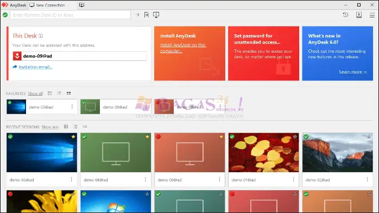Open favorite demo-06@ad tile

(x=116, y=106)
